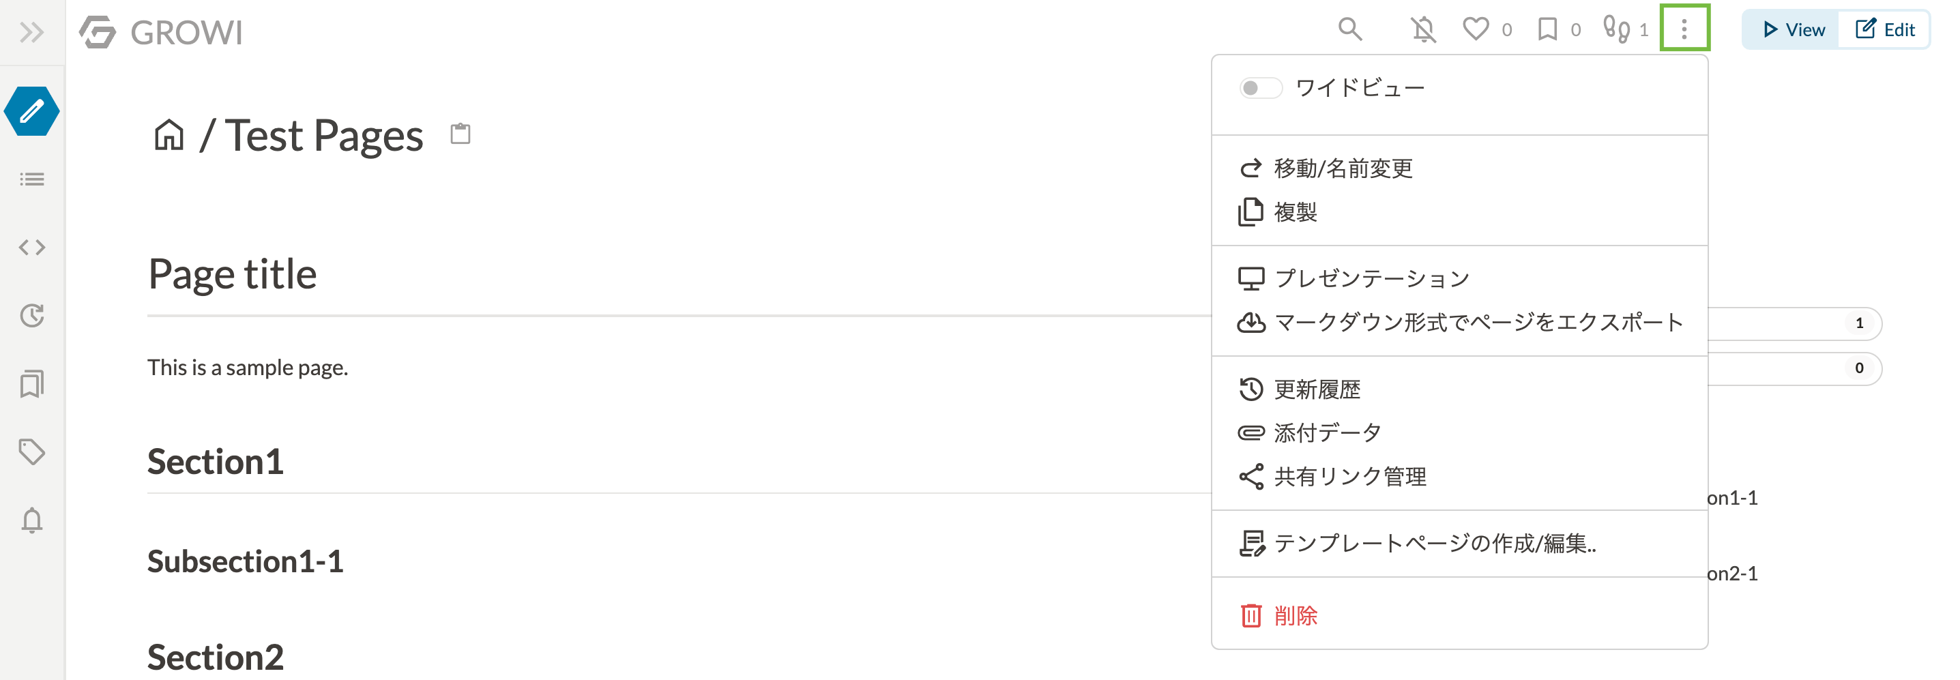
Task: Like the page with heart icon
Action: point(1476,29)
